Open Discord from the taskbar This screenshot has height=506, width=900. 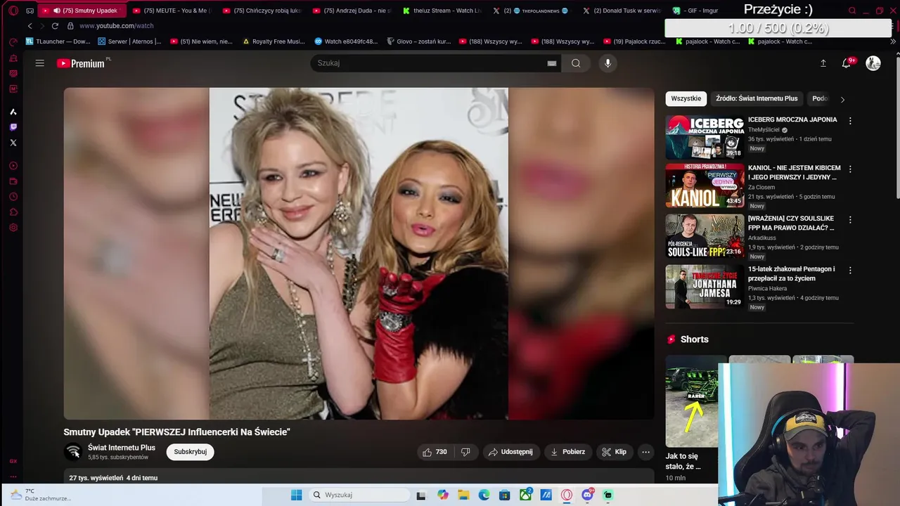[587, 495]
